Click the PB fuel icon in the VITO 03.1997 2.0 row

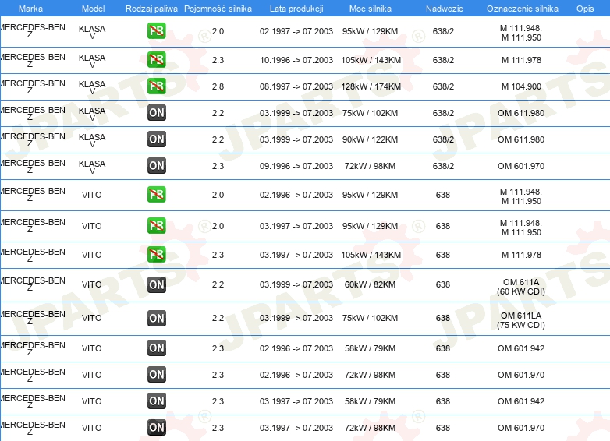[x=156, y=226]
